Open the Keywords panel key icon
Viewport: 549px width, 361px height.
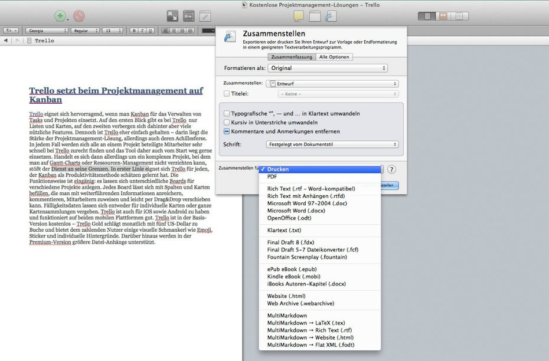189,16
